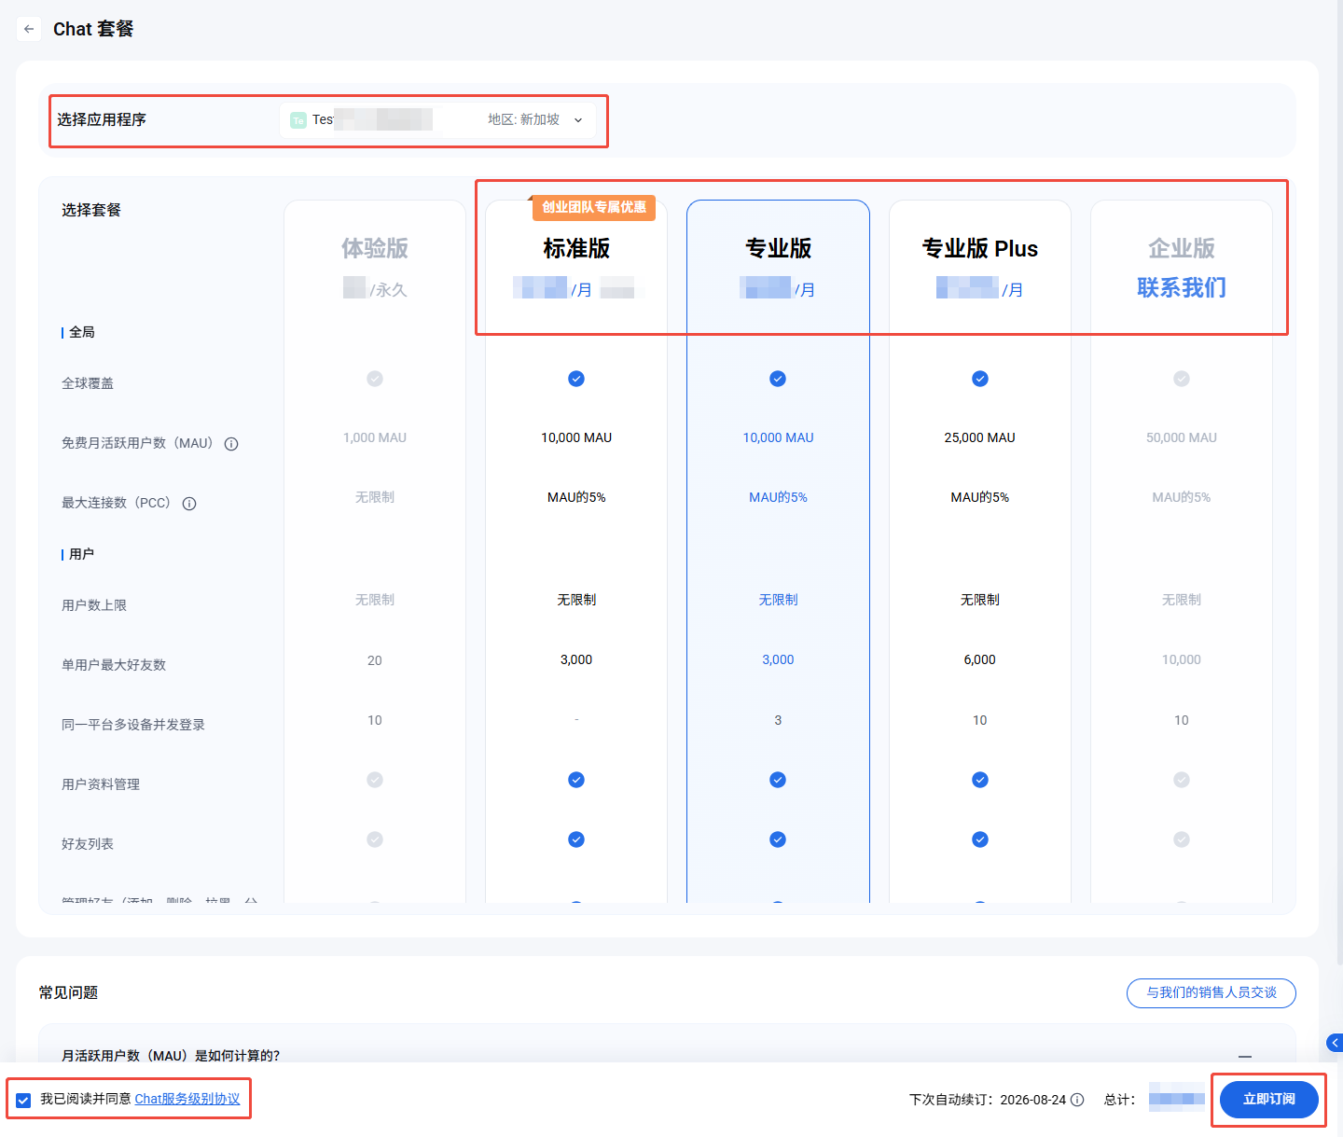Click the 用户数上限 row label

(94, 605)
